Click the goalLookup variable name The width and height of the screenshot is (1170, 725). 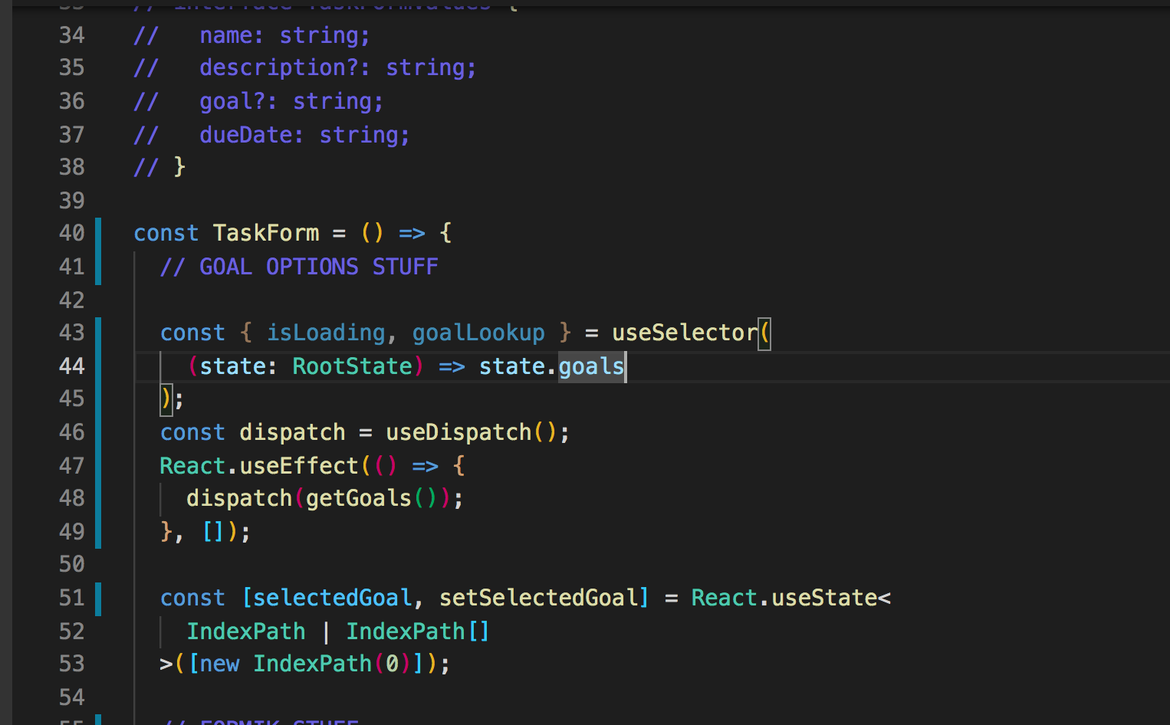[478, 333]
